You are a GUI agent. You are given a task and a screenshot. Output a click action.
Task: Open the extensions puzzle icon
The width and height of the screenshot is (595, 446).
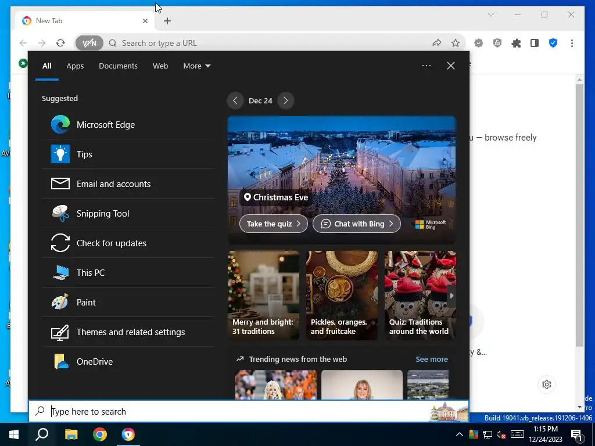point(516,43)
